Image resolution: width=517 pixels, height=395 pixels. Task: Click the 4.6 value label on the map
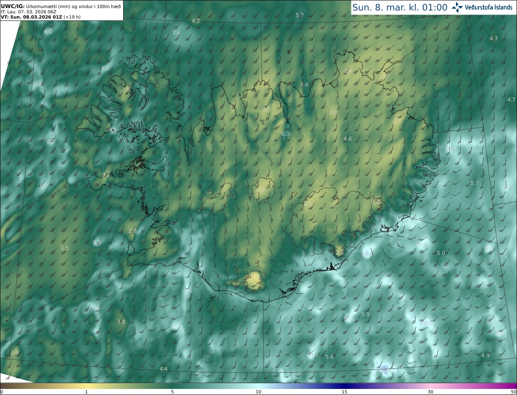[347, 139]
